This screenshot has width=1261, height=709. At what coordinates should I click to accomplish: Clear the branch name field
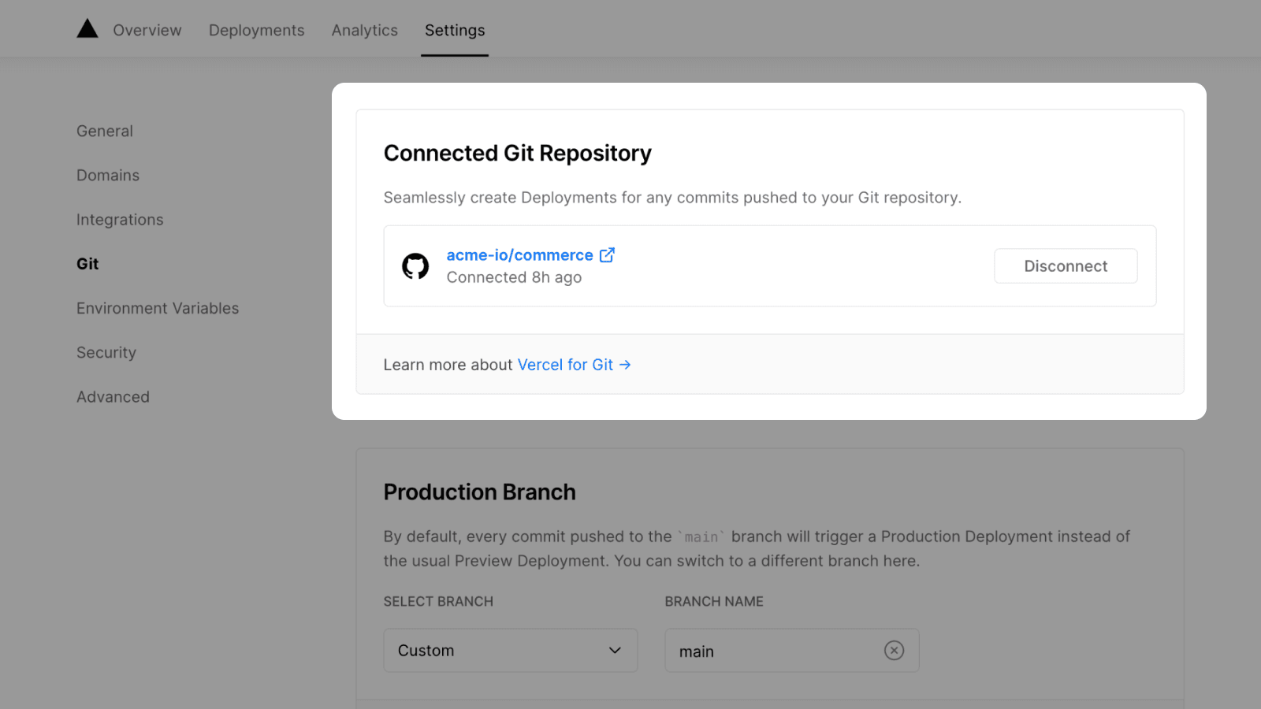coord(894,651)
